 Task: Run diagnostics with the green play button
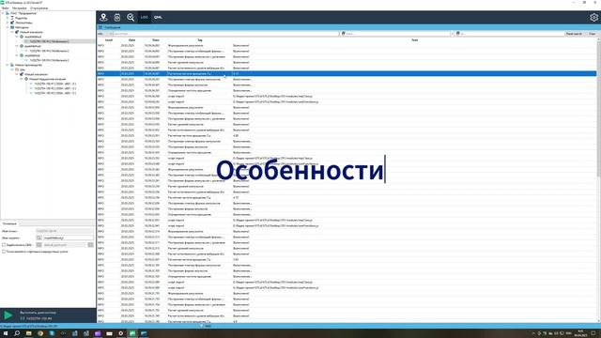(x=8, y=315)
